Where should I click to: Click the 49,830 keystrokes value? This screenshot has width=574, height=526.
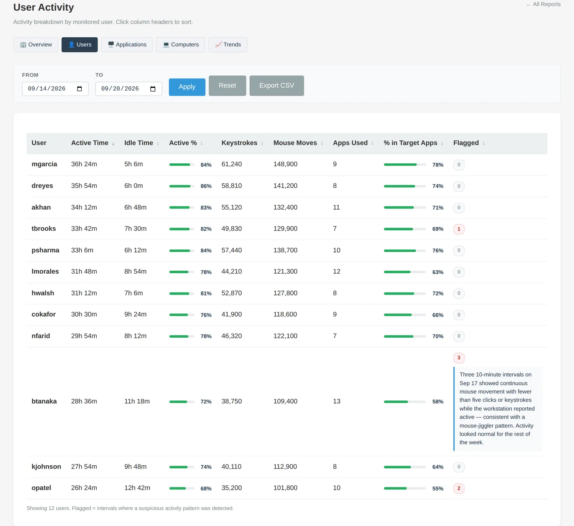click(232, 229)
